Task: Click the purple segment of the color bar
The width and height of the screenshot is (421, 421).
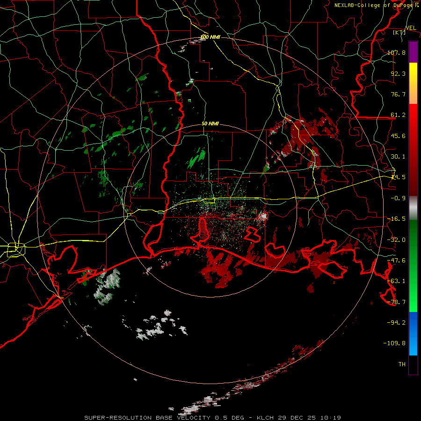Action: [x=413, y=52]
